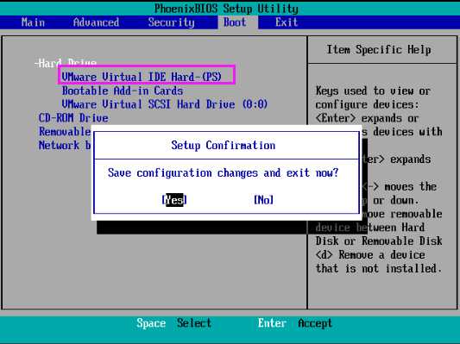Click 'Disk or Removable Disk' help line
The image size is (460, 344).
click(x=379, y=241)
